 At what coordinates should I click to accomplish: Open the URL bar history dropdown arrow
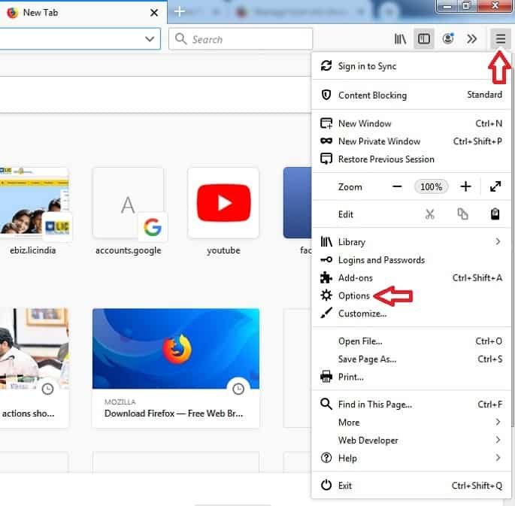point(150,39)
